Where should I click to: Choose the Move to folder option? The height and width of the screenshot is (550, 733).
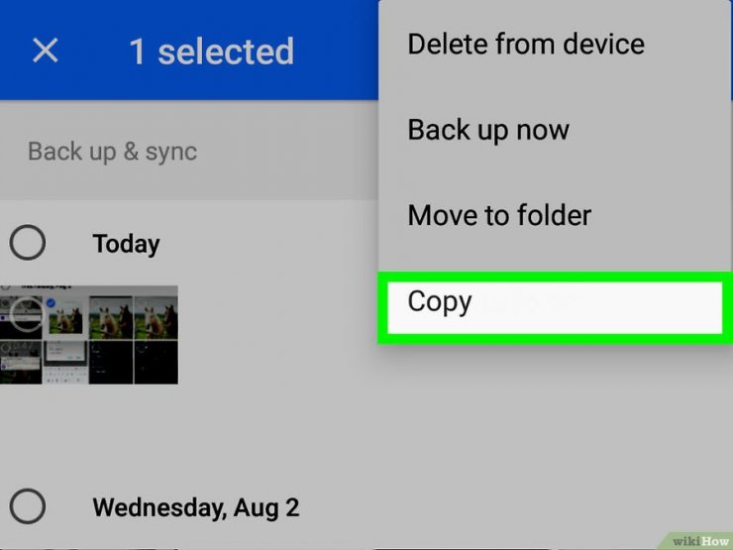coord(499,215)
